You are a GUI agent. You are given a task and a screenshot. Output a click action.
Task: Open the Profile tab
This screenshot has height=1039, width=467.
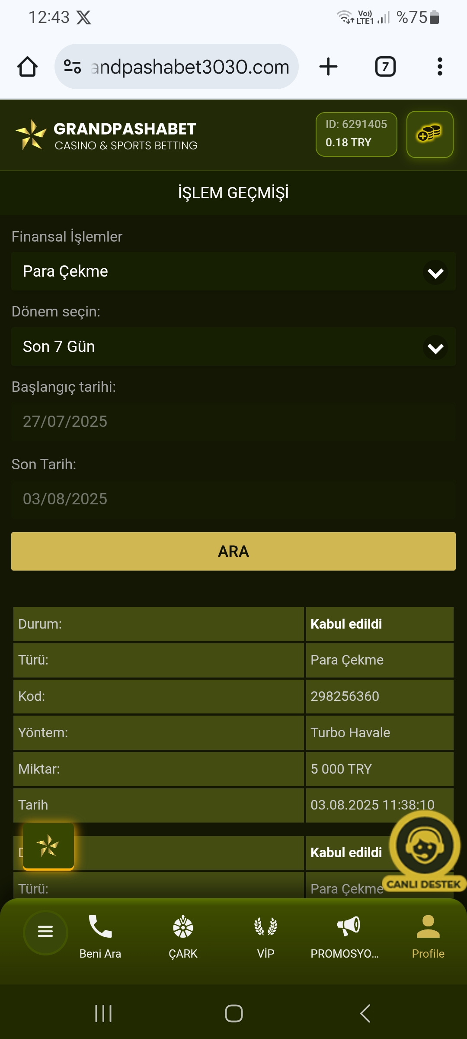coord(428,937)
